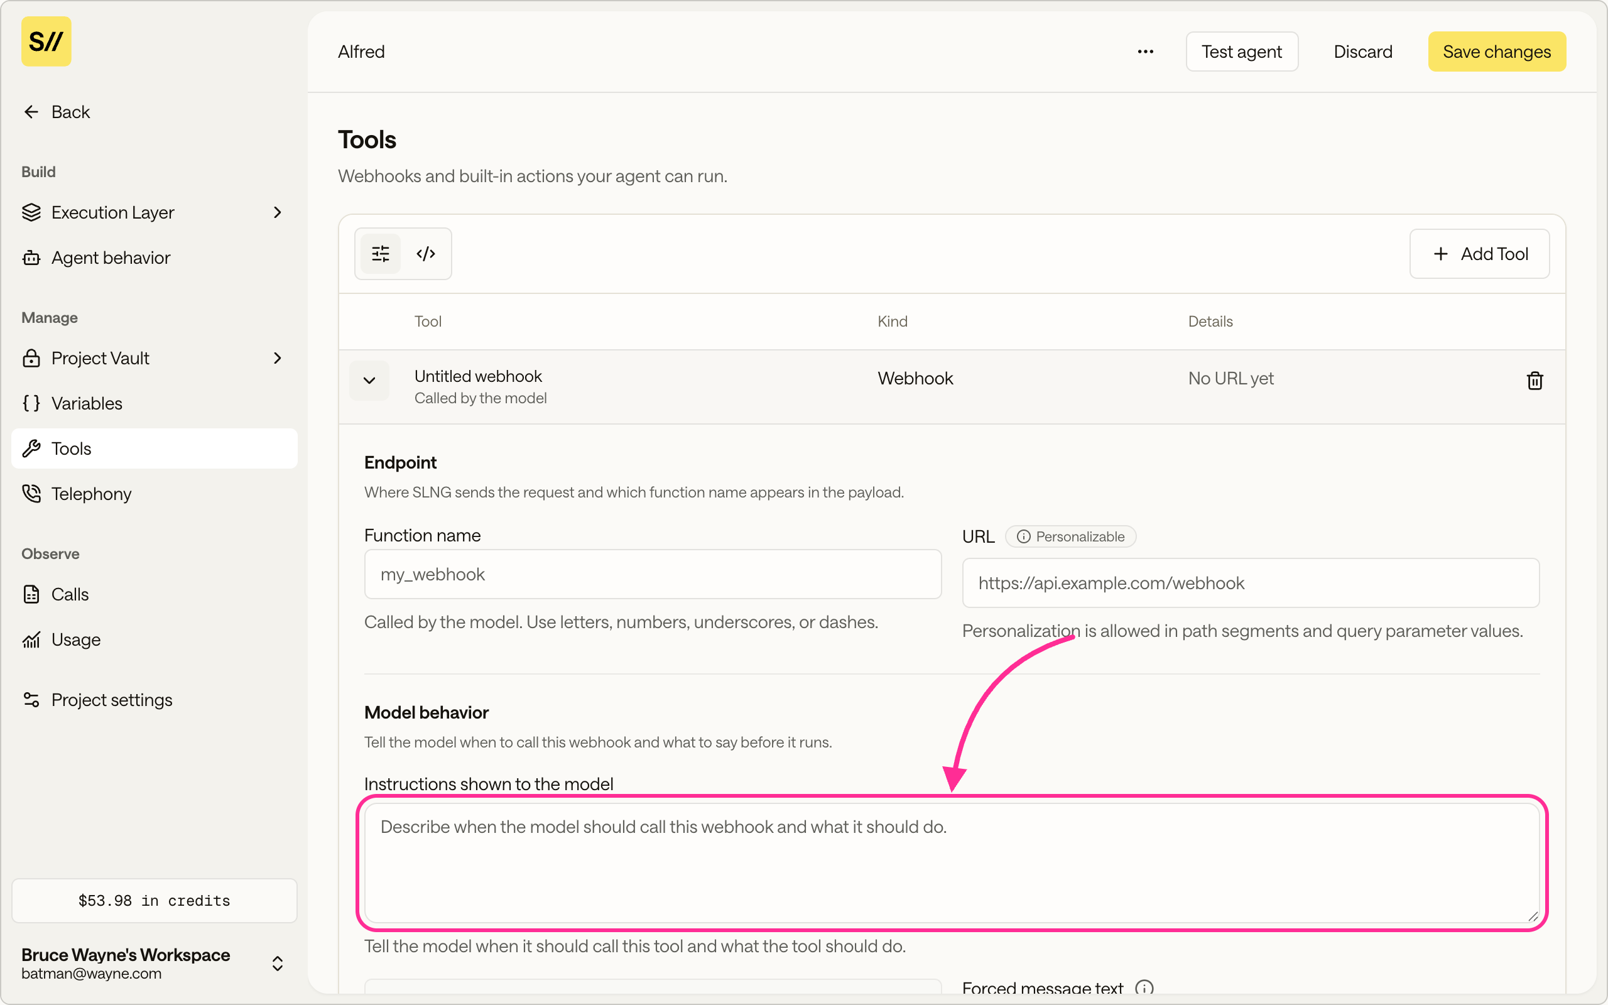The image size is (1608, 1005).
Task: Click the Webhook kind cell
Action: tap(915, 378)
